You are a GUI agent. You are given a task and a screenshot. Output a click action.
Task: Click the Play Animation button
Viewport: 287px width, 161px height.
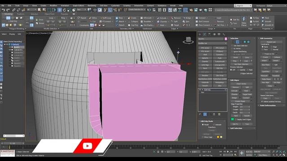(228, 152)
